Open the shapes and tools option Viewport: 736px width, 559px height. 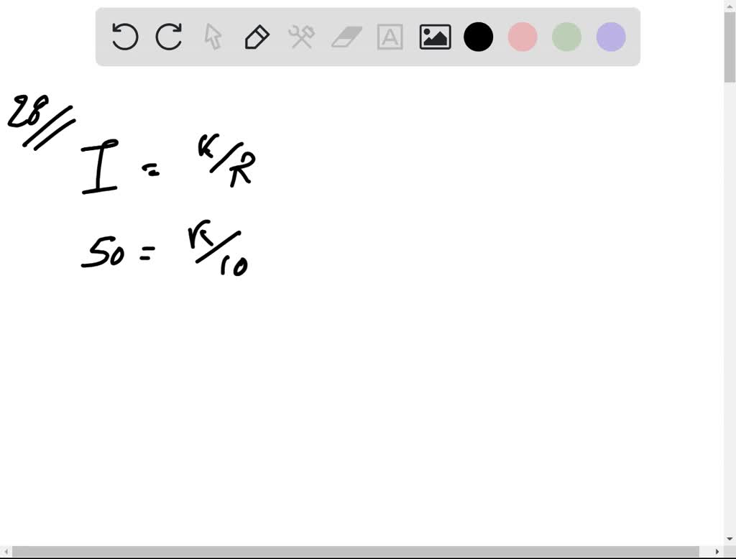(x=301, y=37)
